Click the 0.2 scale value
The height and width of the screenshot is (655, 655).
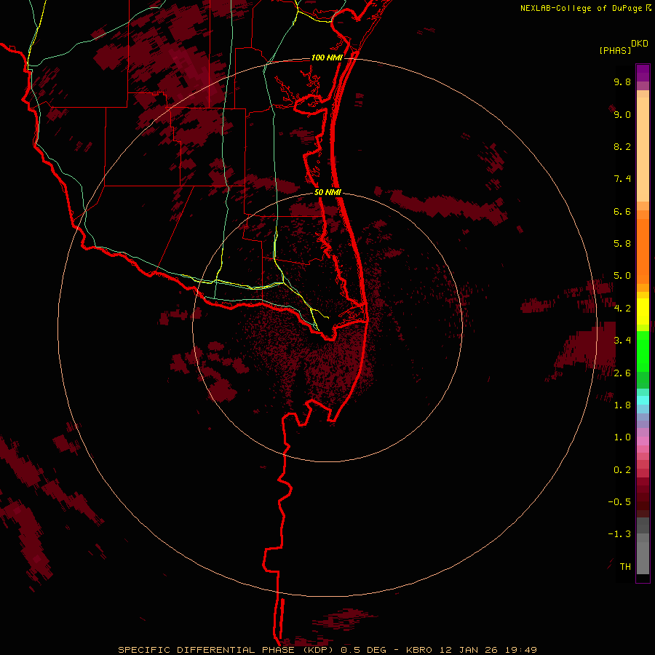(622, 470)
